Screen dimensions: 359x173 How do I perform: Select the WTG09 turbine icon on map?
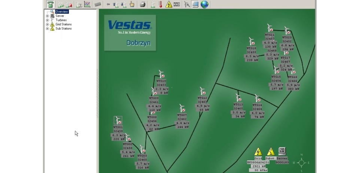pyautogui.click(x=154, y=91)
